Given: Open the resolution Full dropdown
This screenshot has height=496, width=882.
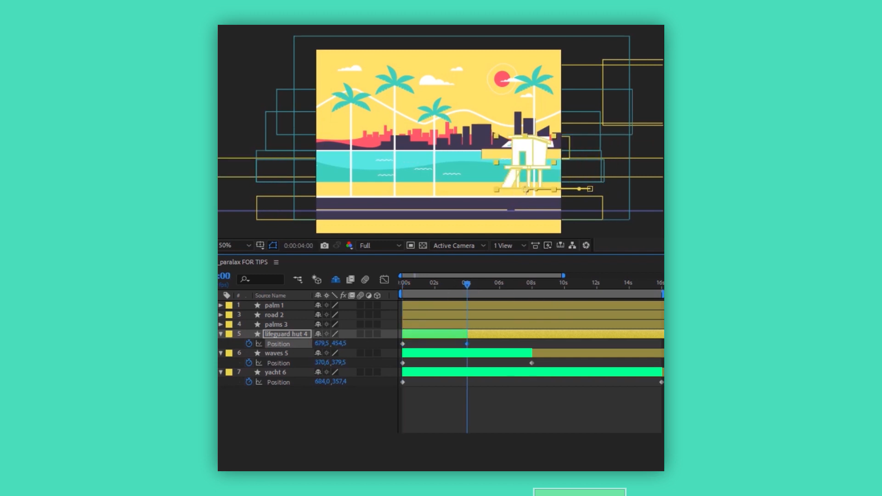Looking at the screenshot, I should point(380,246).
